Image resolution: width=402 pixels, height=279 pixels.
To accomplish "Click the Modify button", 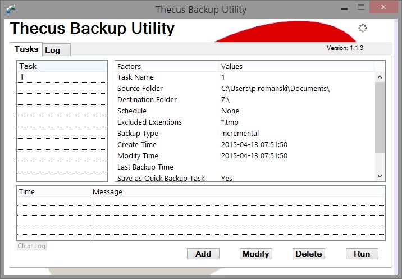I will pos(256,254).
